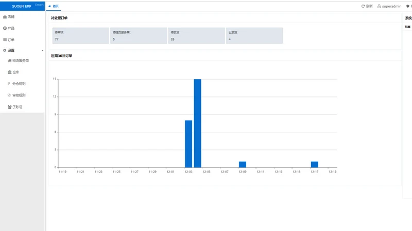The width and height of the screenshot is (412, 231).
Task: Click the warehouse building icon beside 仓库
Action: pos(9,72)
